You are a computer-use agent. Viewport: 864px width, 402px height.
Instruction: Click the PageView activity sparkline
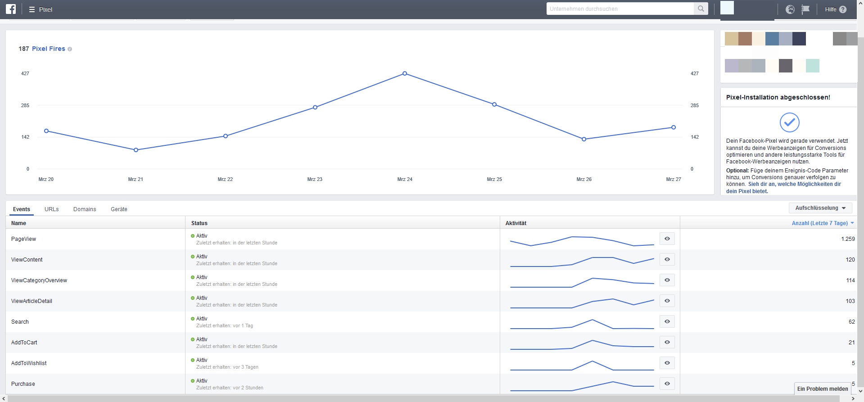click(x=582, y=241)
